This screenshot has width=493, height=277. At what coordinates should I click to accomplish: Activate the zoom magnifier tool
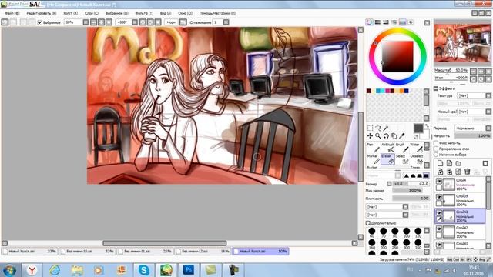pos(378,135)
